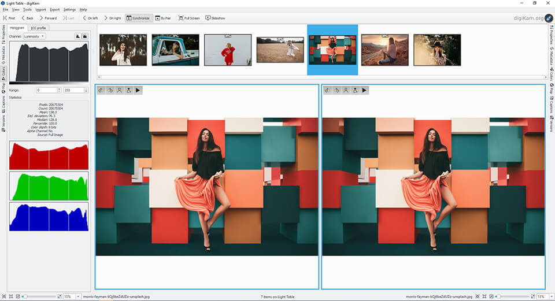
Task: Place image On left panel
Action: pos(90,18)
